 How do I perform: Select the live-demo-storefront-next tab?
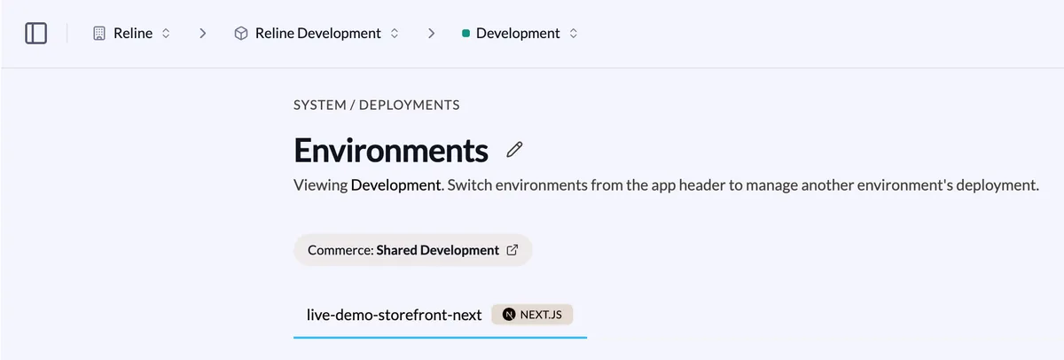click(440, 315)
